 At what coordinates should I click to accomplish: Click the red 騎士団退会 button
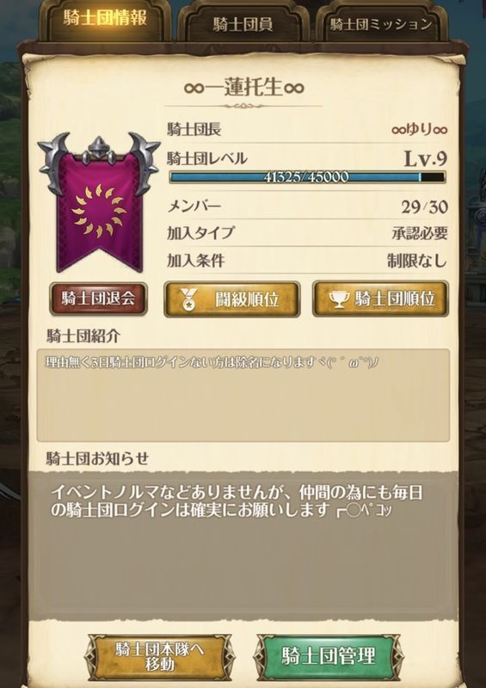(x=98, y=298)
